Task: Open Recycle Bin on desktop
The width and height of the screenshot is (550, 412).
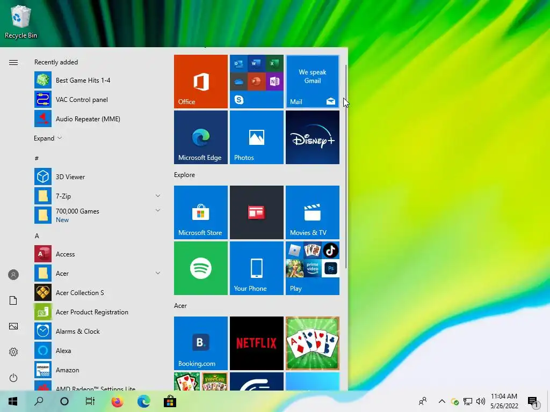Action: 21,21
